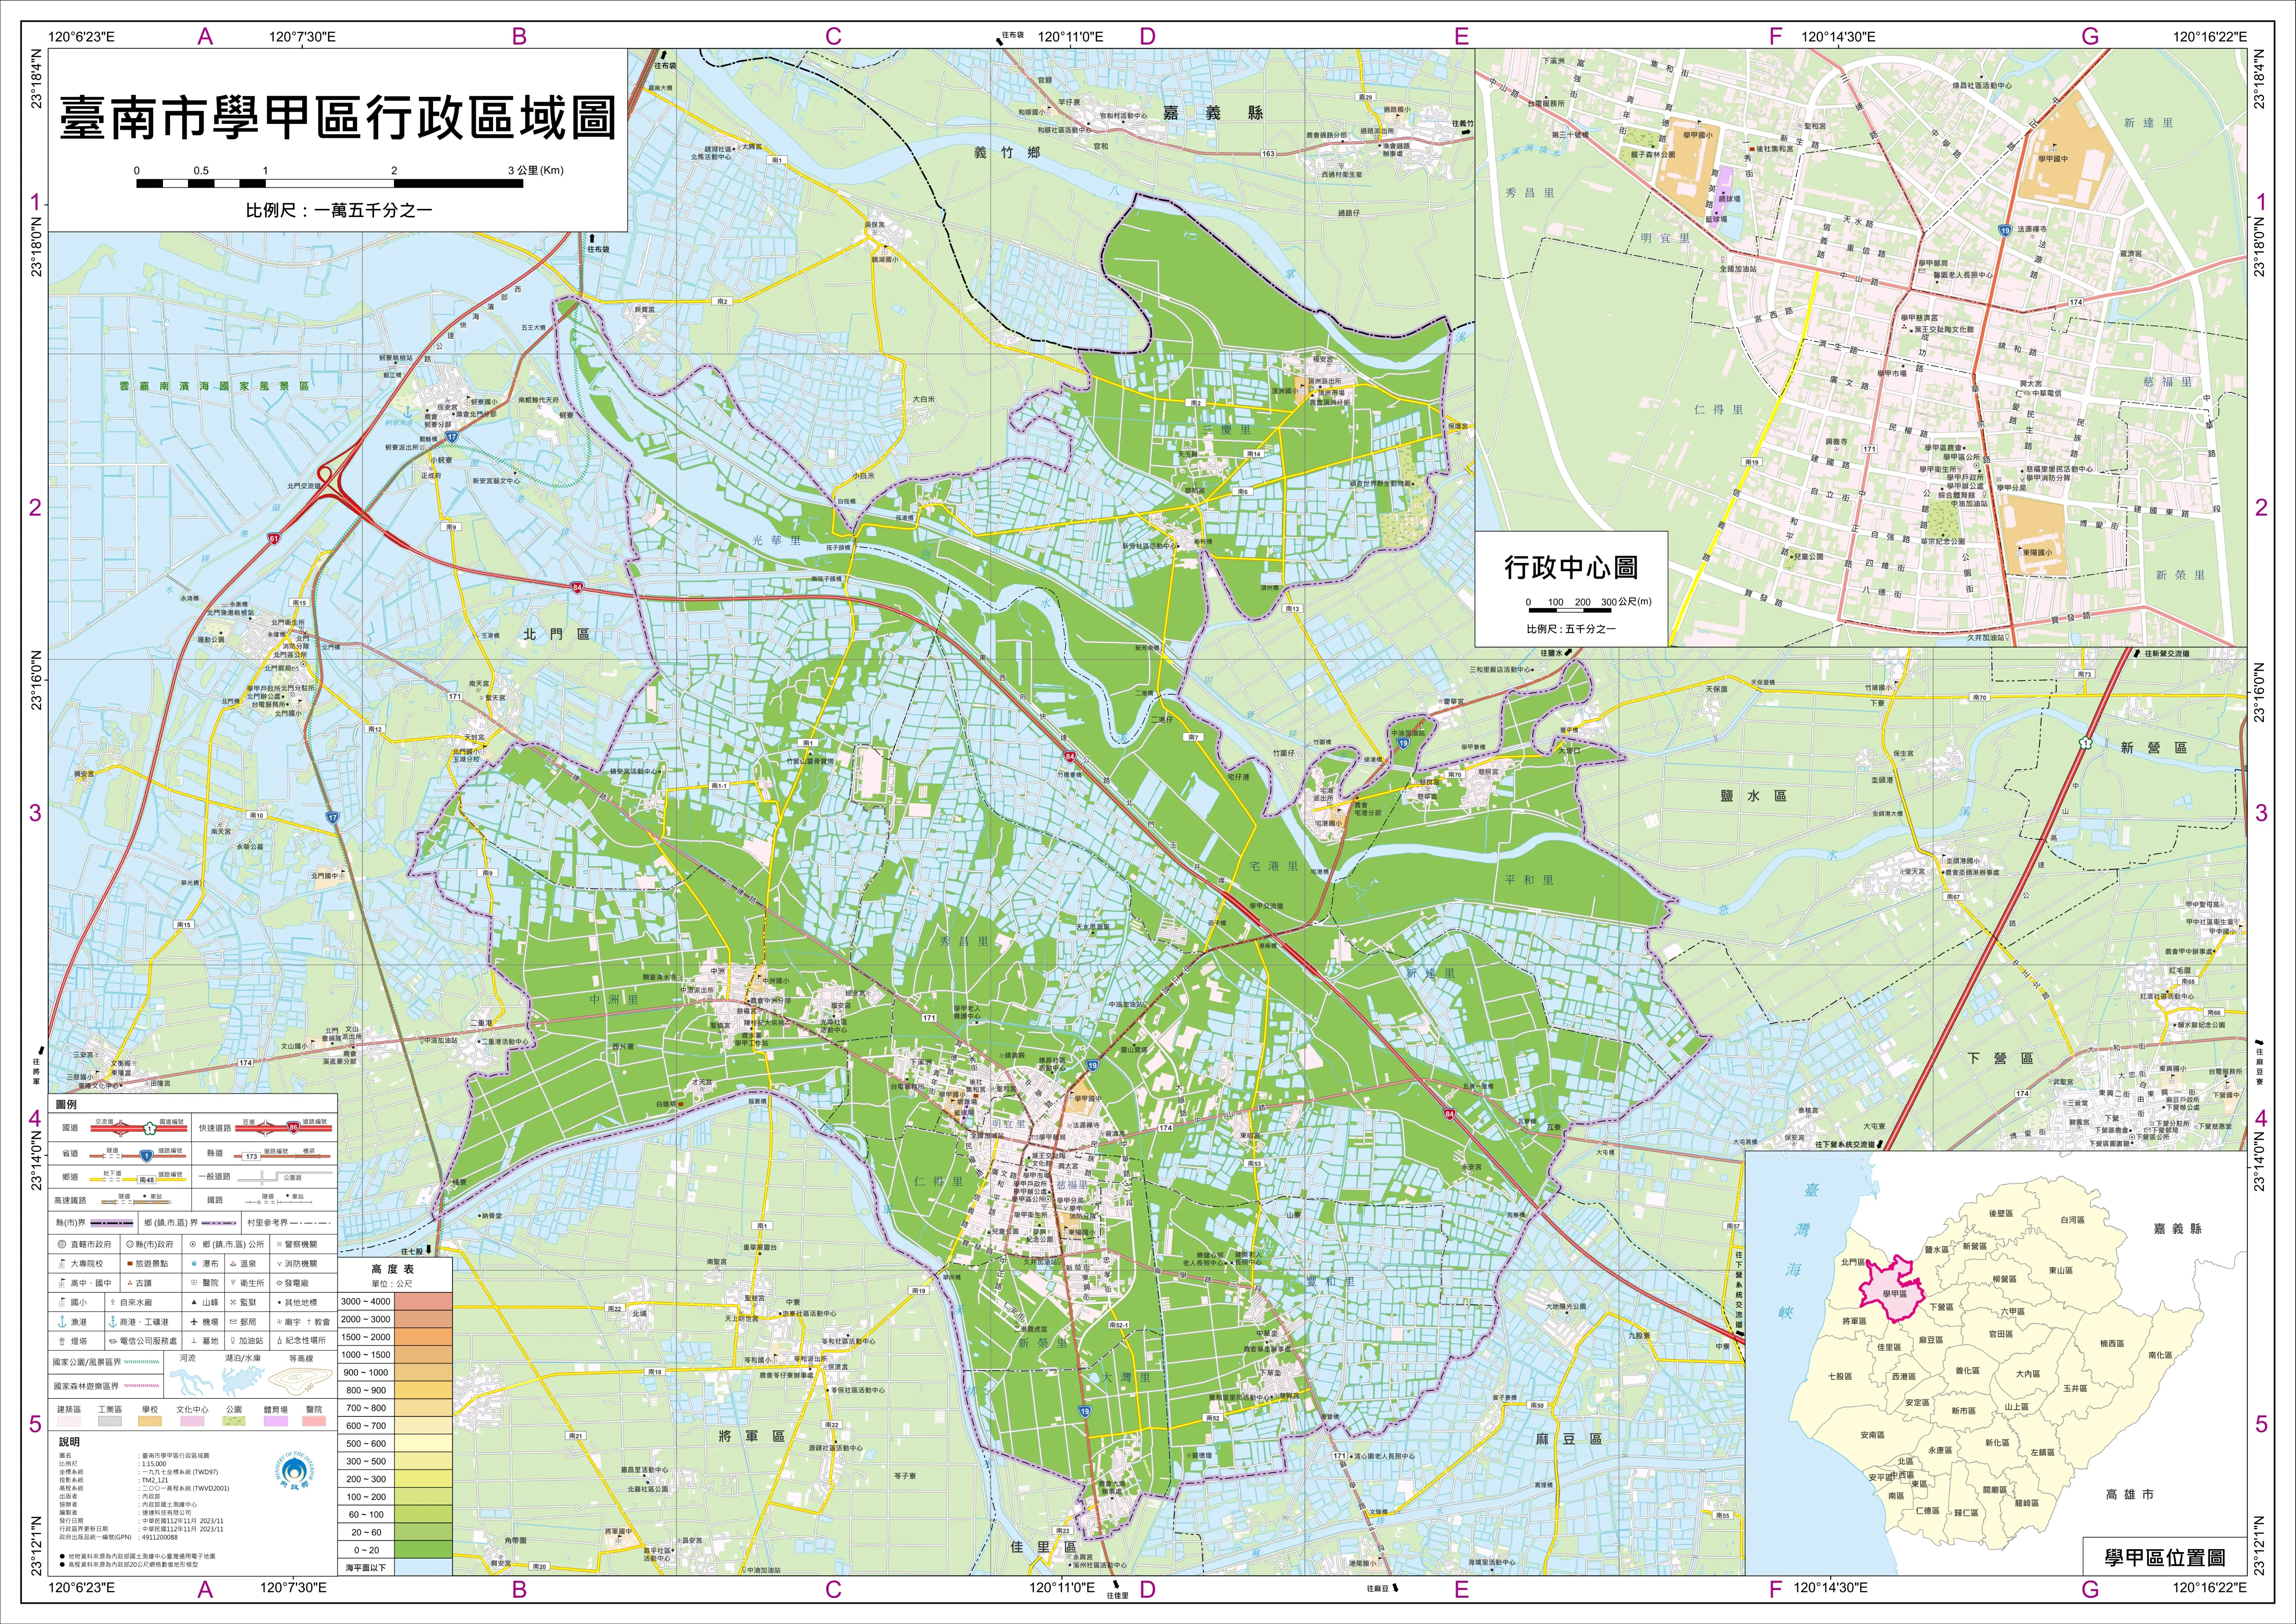The image size is (2296, 1624).
Task: Click 麻豆區 in the location inset map
Action: pyautogui.click(x=1931, y=1340)
